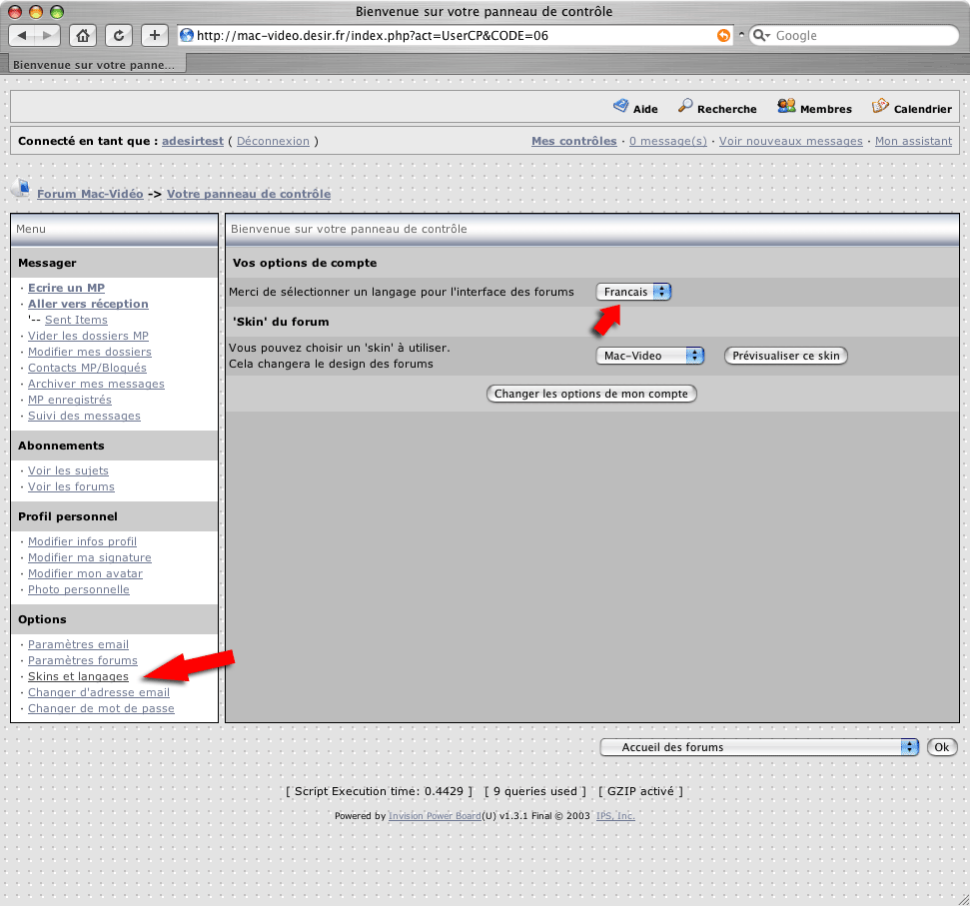This screenshot has width=970, height=906.
Task: Open the Recherche link
Action: coord(727,109)
